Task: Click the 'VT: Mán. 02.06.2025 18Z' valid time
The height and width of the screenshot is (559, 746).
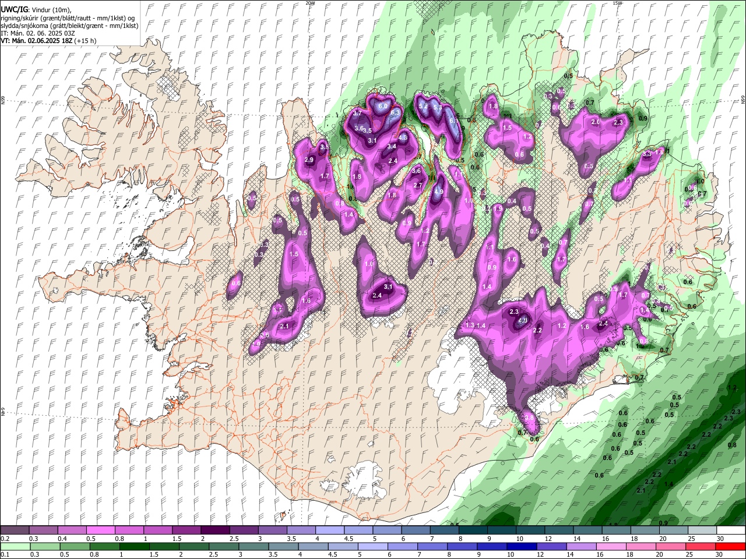Action: coord(37,41)
